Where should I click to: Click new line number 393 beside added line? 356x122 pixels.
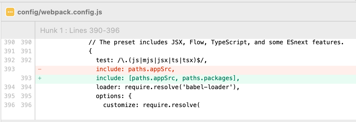pos(26,78)
